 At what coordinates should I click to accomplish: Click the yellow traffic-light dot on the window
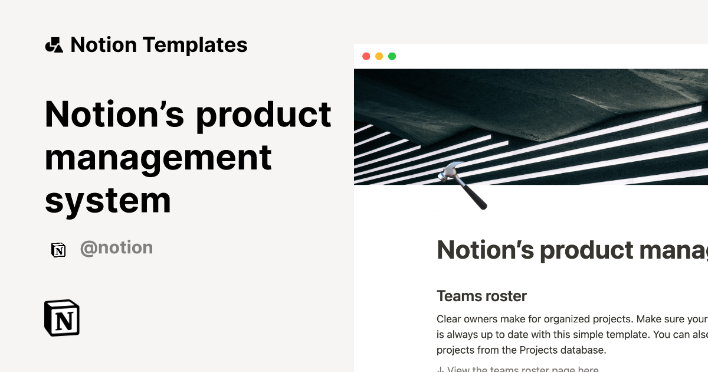coord(379,56)
